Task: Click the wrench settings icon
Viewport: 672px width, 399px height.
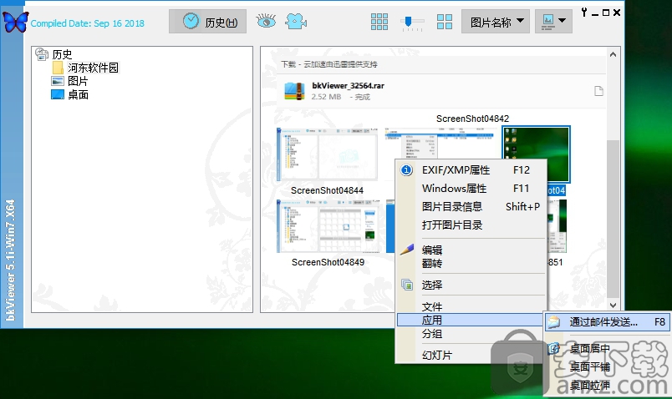Action: point(584,12)
